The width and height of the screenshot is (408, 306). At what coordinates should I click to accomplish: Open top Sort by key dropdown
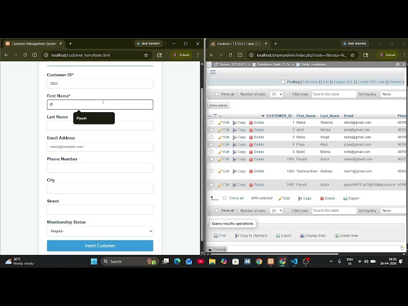(394, 94)
